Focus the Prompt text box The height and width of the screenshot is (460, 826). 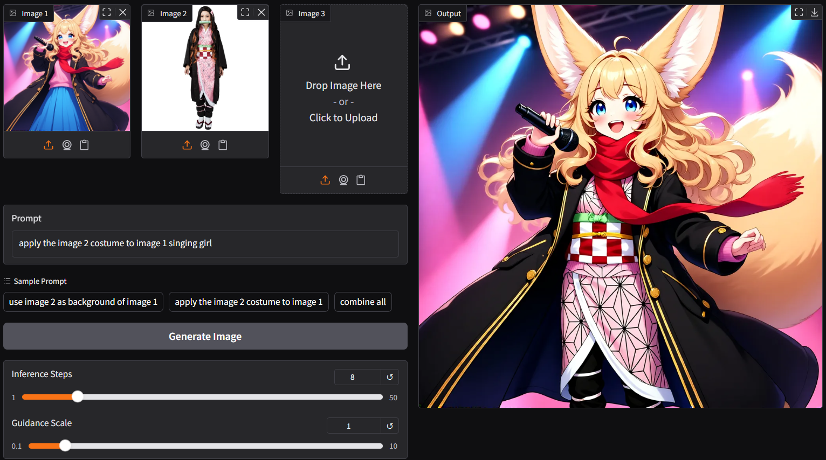click(205, 243)
